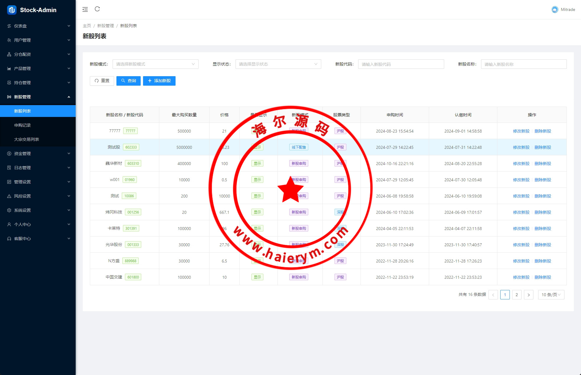Click the Stock-Admin logo icon
This screenshot has width=581, height=375.
pyautogui.click(x=12, y=10)
